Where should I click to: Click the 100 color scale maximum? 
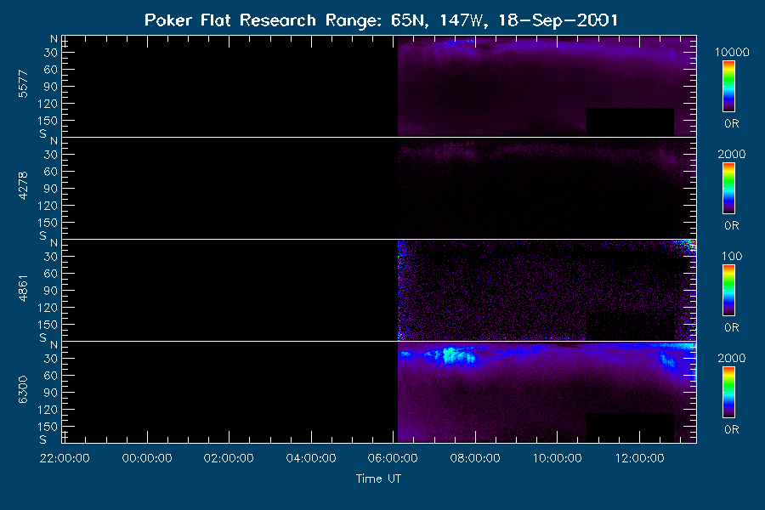pyautogui.click(x=732, y=256)
